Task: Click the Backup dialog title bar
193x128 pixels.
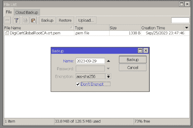Action: point(94,51)
